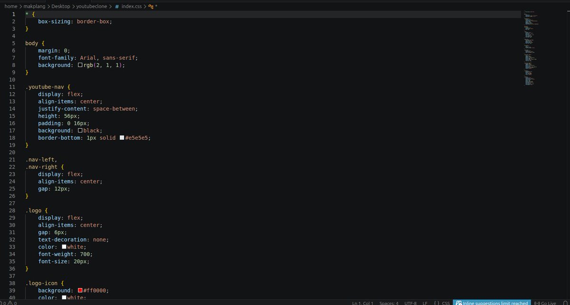Image resolution: width=570 pixels, height=305 pixels.
Task: Click the CSS file hash icon in breadcrumbs
Action: click(x=116, y=7)
